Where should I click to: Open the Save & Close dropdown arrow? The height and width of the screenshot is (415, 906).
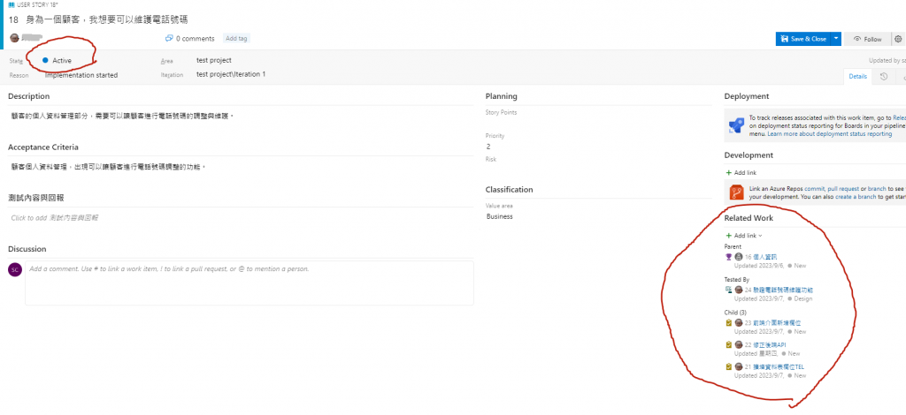point(835,39)
